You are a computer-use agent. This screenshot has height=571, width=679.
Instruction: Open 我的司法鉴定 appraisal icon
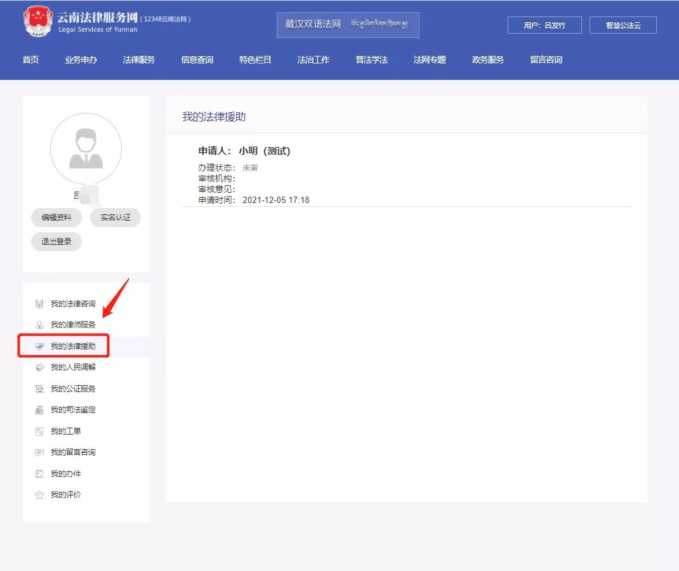coord(39,409)
